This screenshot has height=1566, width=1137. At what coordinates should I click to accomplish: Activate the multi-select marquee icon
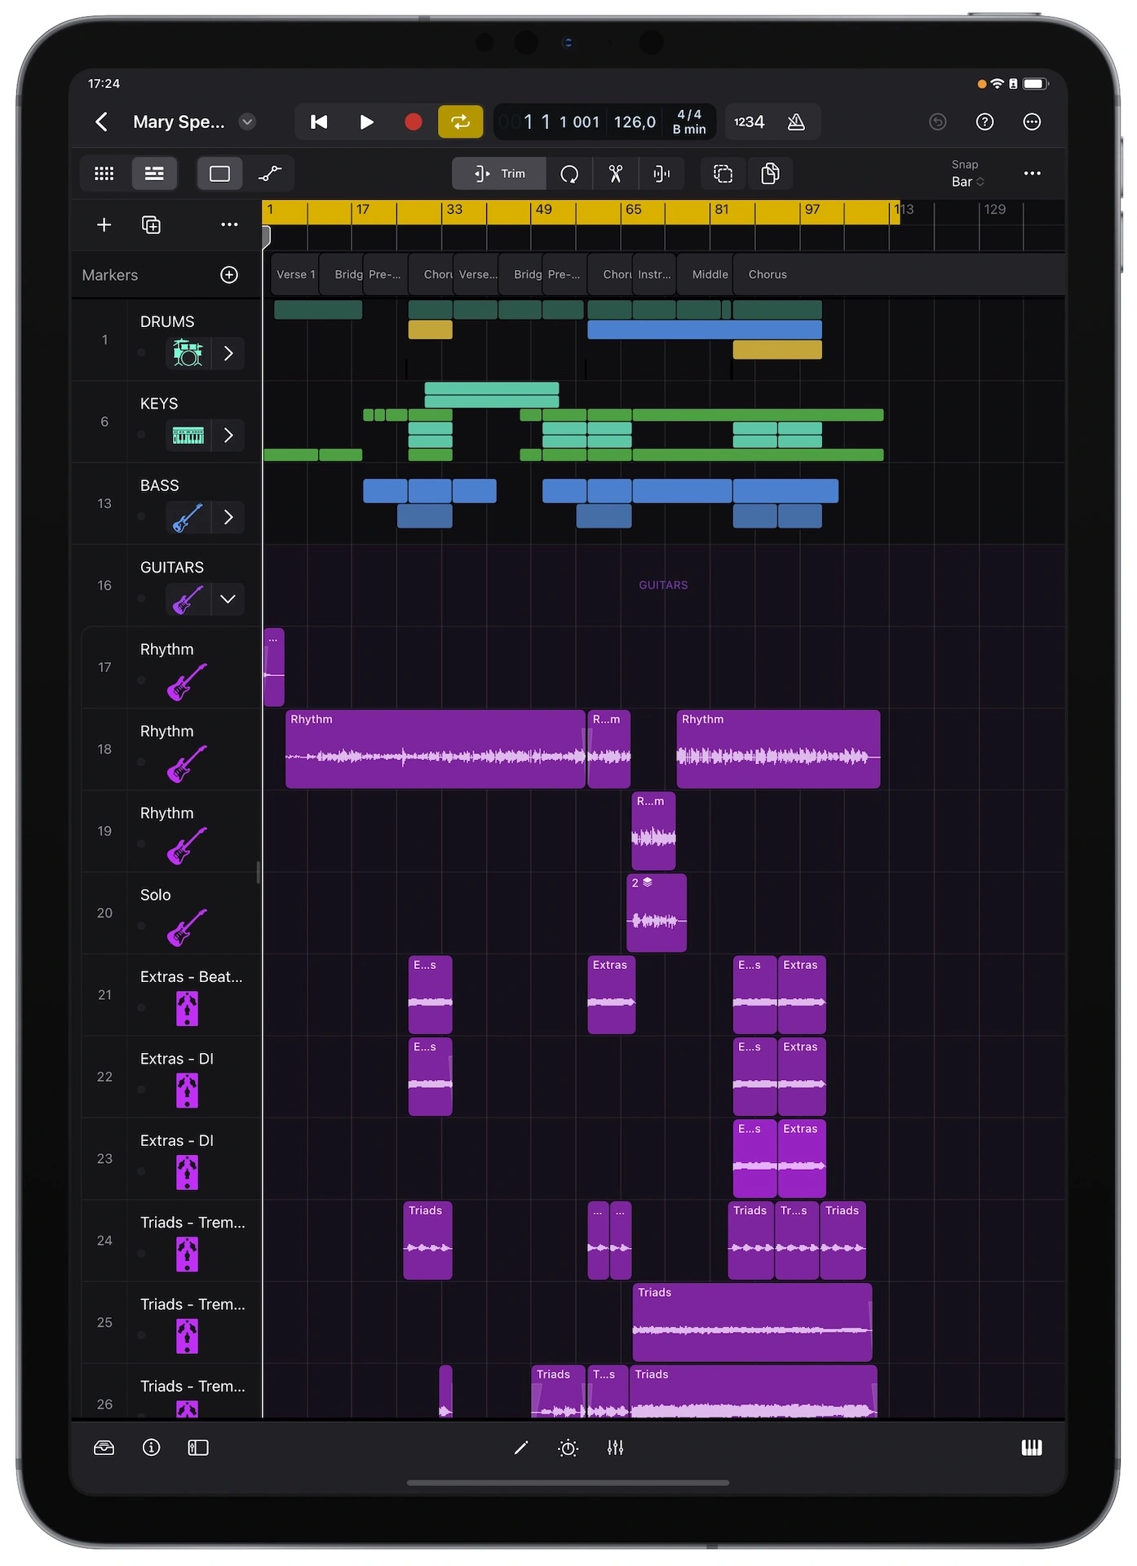point(723,174)
